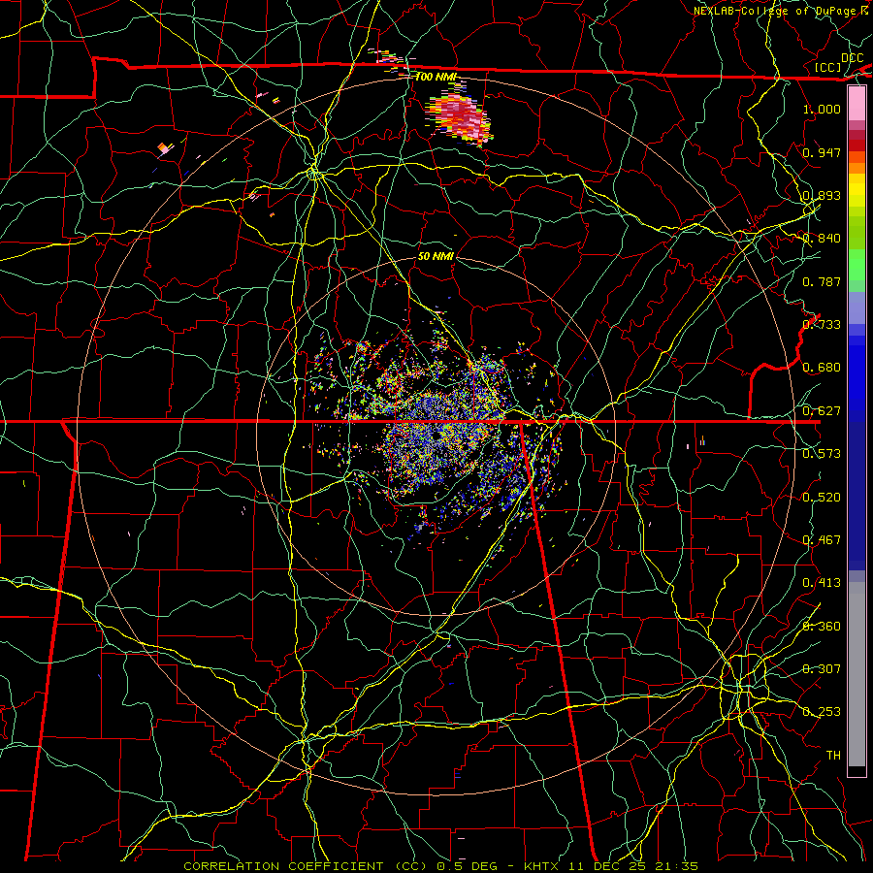The image size is (873, 873).
Task: Click the 0.573 scale value
Action: pyautogui.click(x=822, y=454)
